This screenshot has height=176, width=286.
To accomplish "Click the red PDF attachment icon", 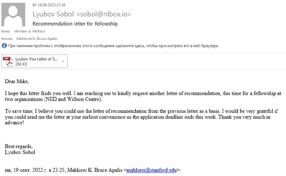I will (8, 61).
